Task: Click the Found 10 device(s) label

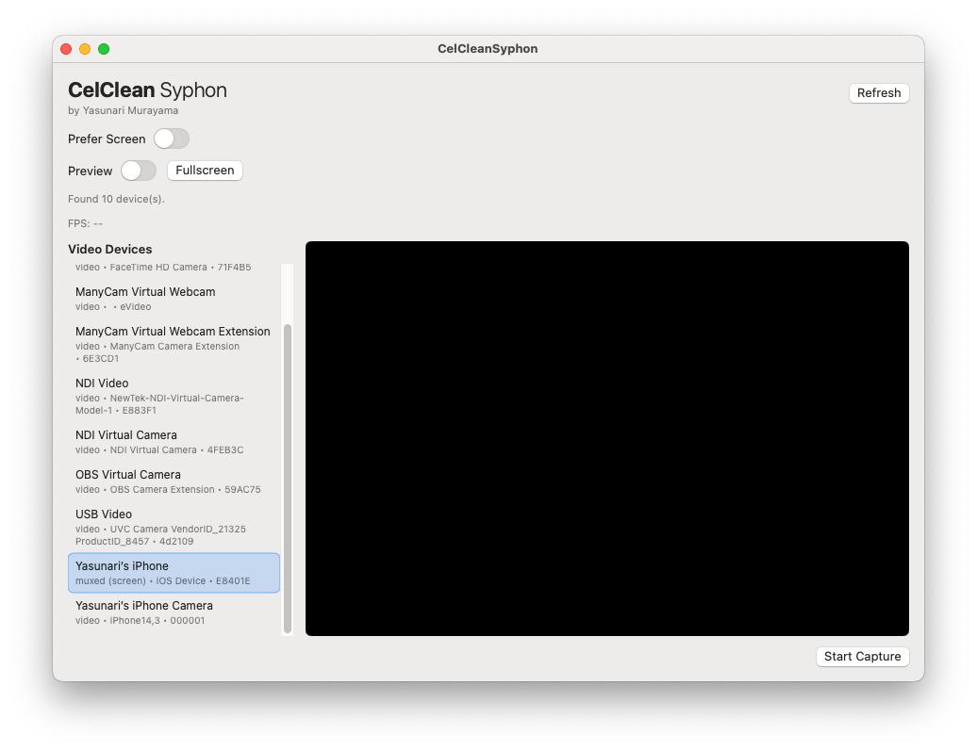Action: (x=115, y=199)
